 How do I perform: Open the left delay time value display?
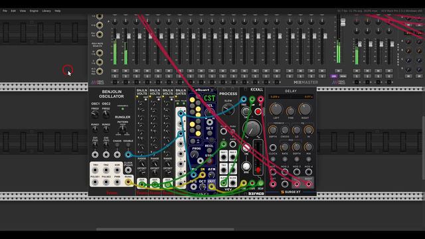point(275,97)
